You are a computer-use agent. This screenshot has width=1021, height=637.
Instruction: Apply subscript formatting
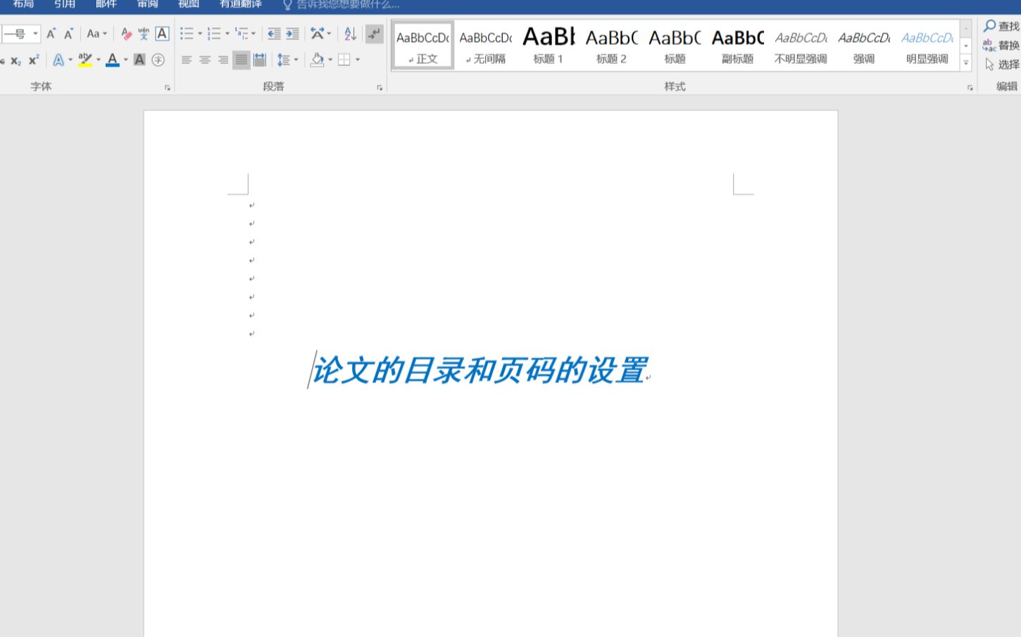click(15, 60)
